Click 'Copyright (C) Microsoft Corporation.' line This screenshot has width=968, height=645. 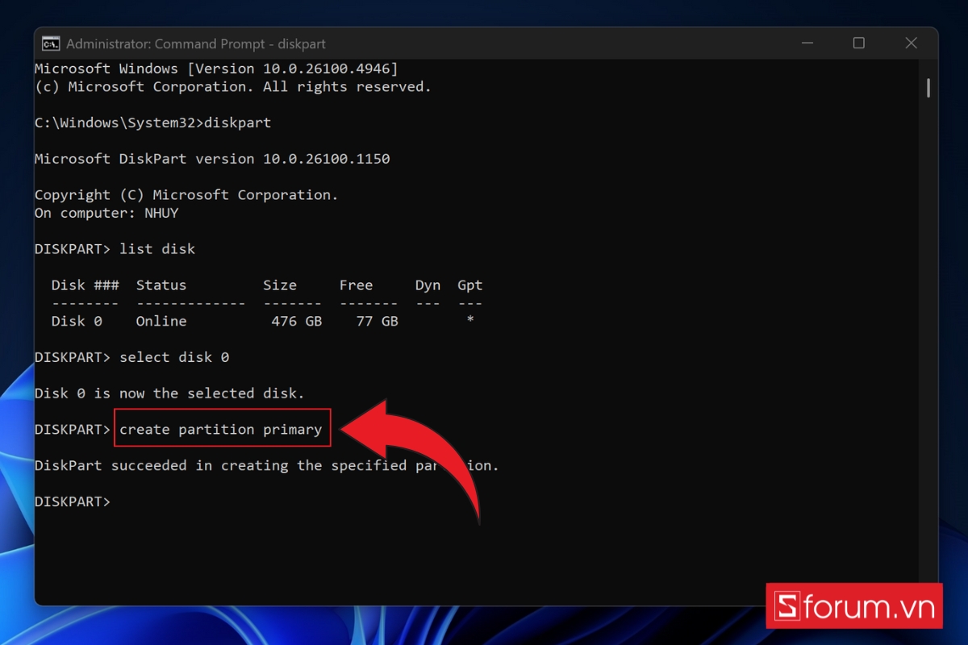186,194
